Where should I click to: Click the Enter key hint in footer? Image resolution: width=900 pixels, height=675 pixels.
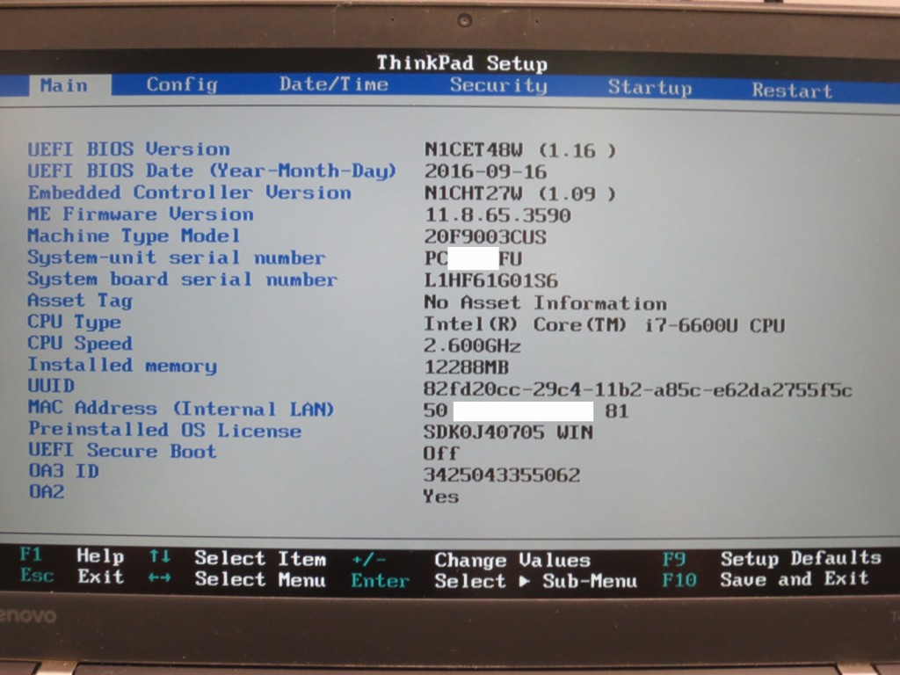coord(380,581)
